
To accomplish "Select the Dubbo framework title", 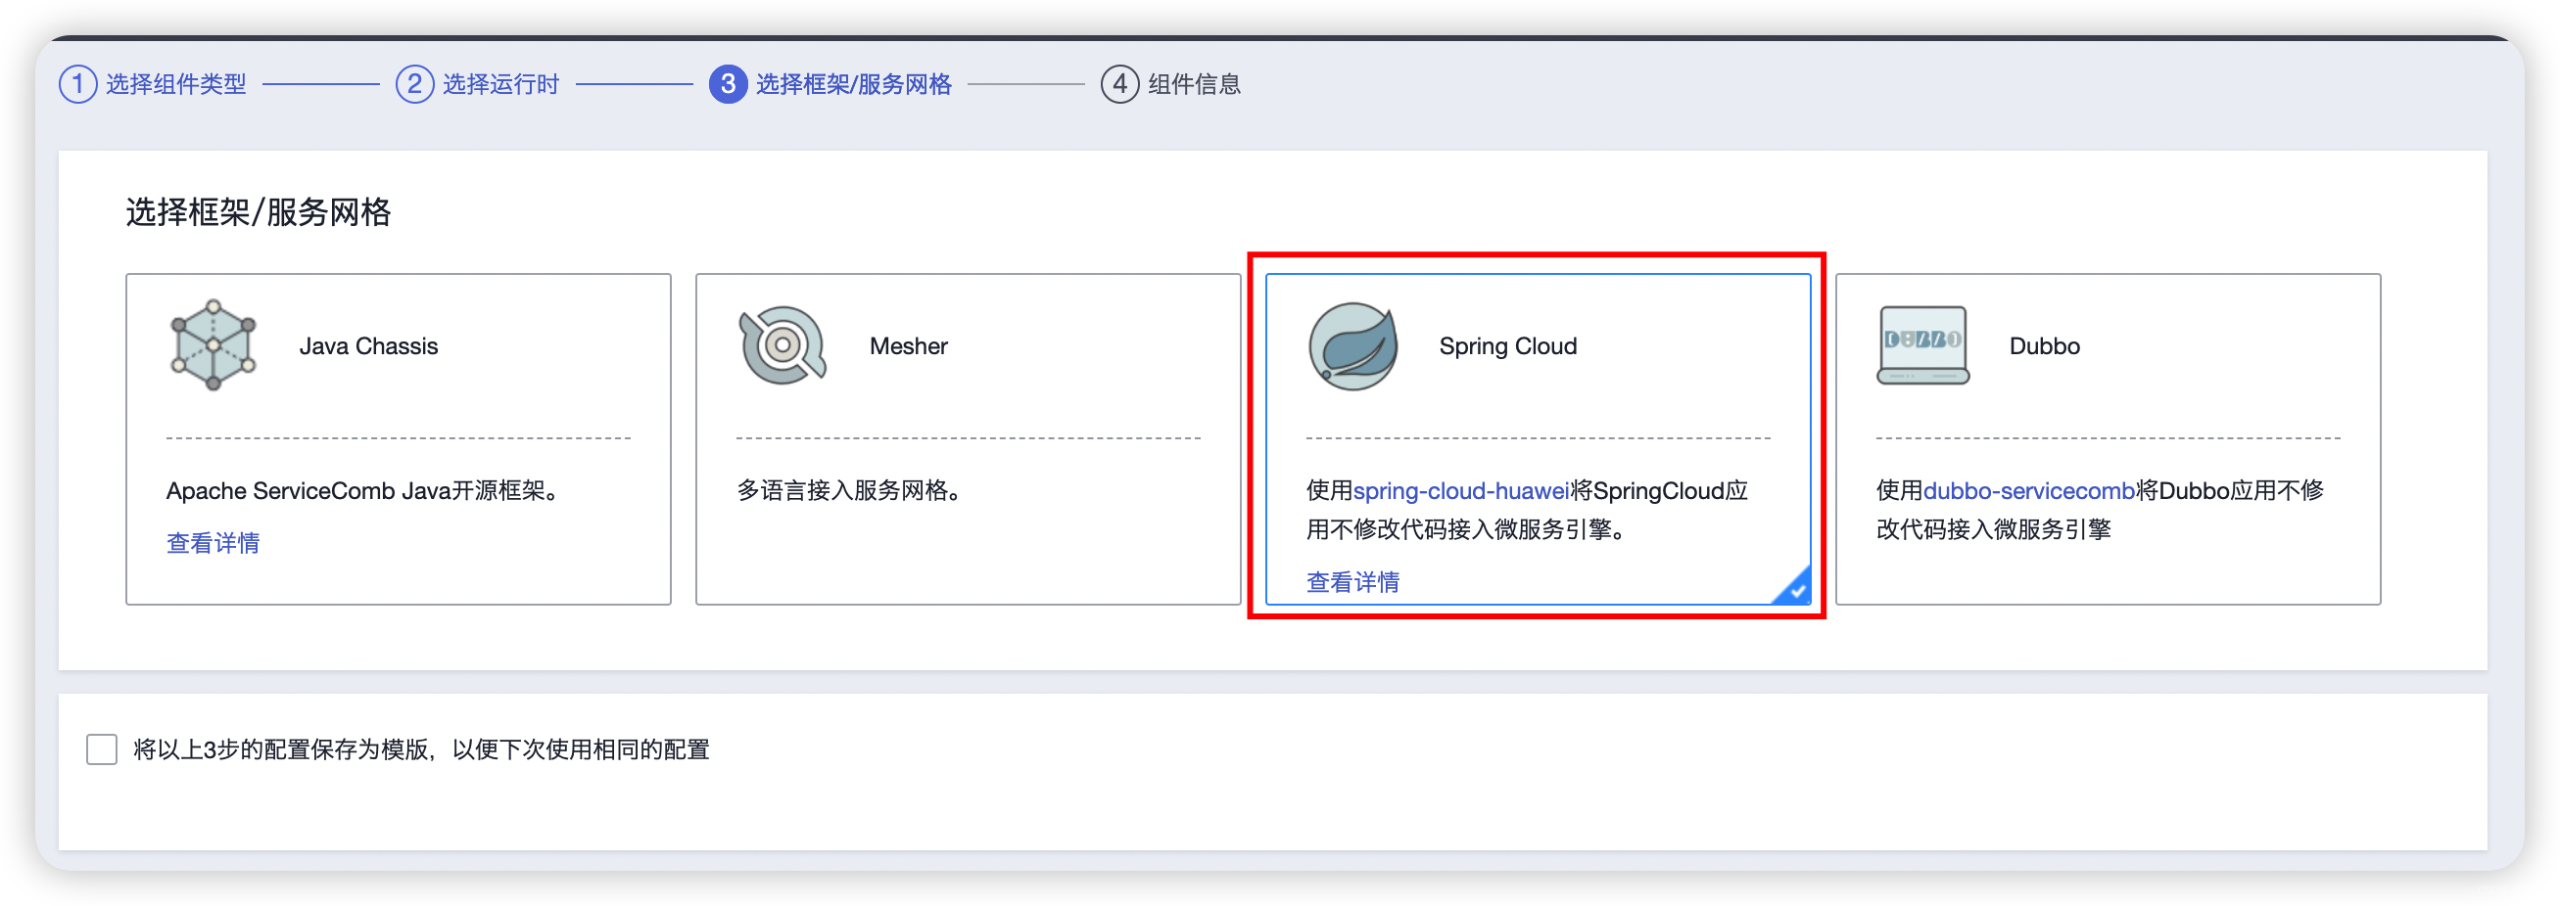I will click(x=2044, y=346).
